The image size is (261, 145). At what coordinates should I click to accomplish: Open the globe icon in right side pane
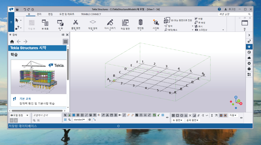249,52
